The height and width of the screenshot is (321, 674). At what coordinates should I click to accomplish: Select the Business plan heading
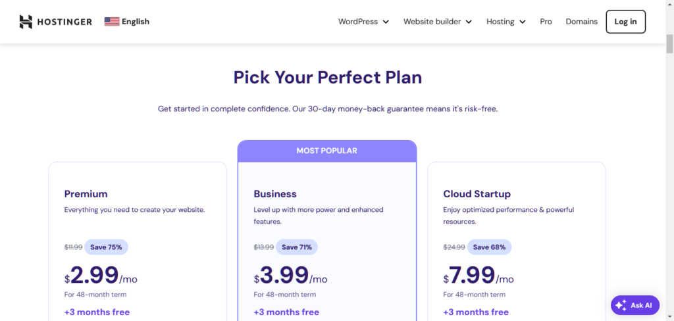pos(275,194)
